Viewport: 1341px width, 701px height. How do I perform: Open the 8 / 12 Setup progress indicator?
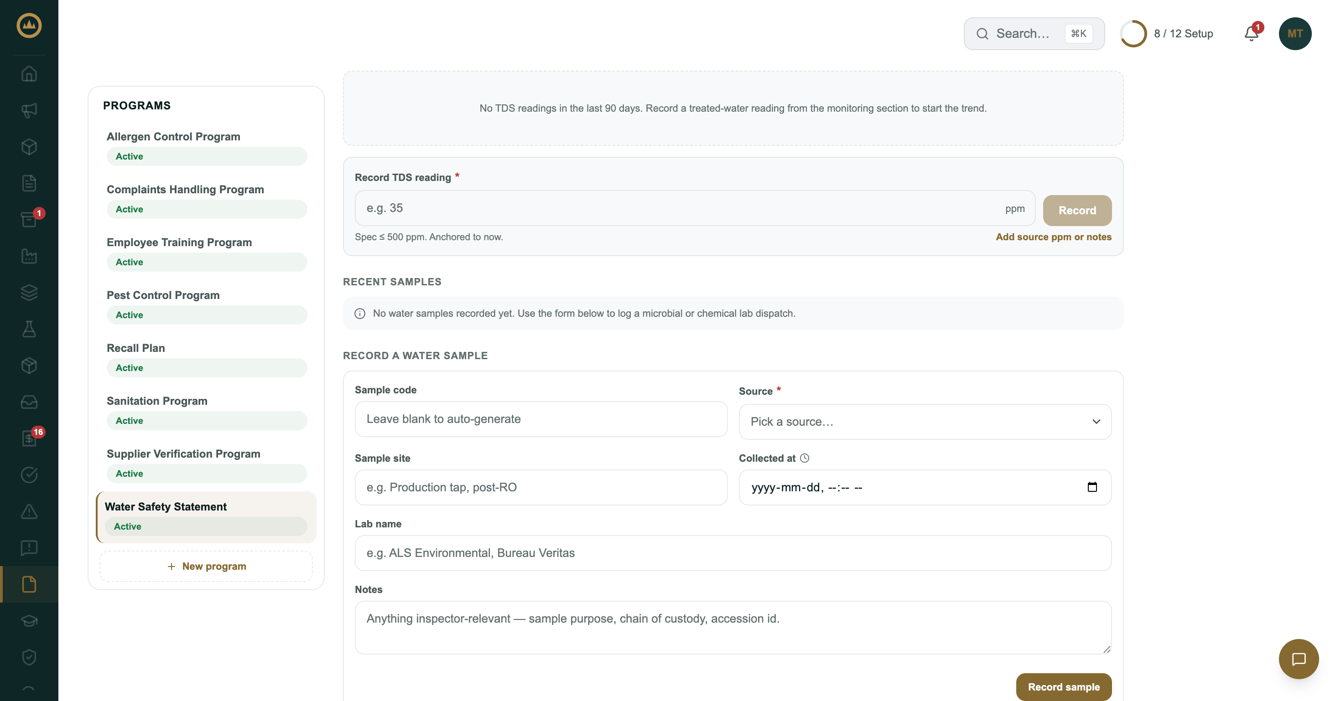[1167, 34]
